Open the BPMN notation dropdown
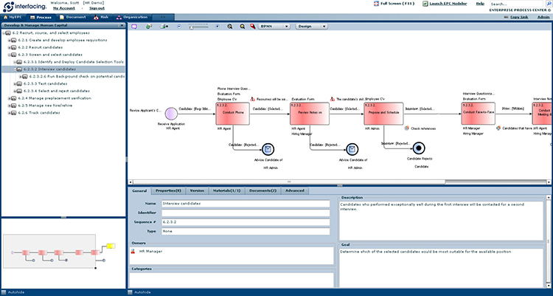The width and height of the screenshot is (553, 296). click(x=274, y=27)
